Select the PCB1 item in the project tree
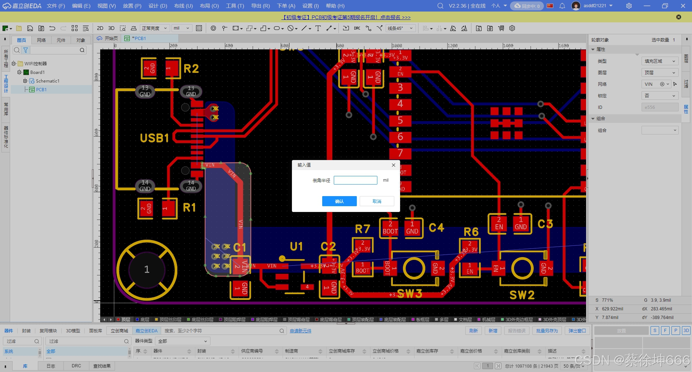This screenshot has width=692, height=372. 41,89
